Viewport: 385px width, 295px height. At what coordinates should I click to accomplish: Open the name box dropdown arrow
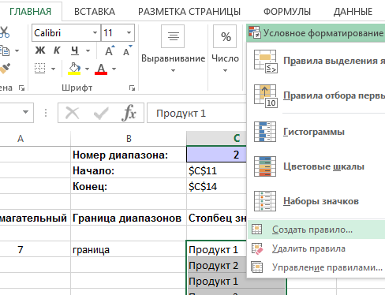coord(25,112)
